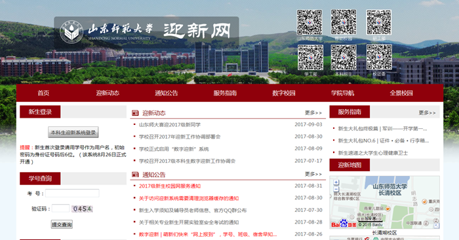459x240 pixels.
Task: Click the 校团委 QR code
Action: (379, 58)
